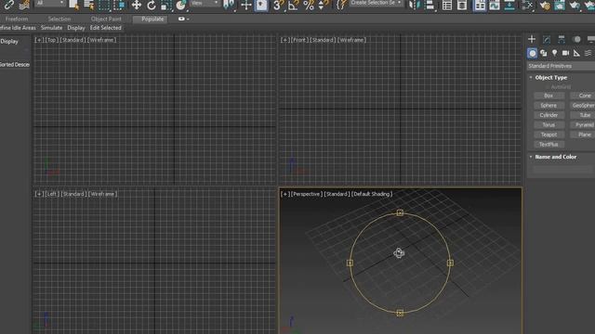Toggle the Ribbon display icon

(x=480, y=5)
